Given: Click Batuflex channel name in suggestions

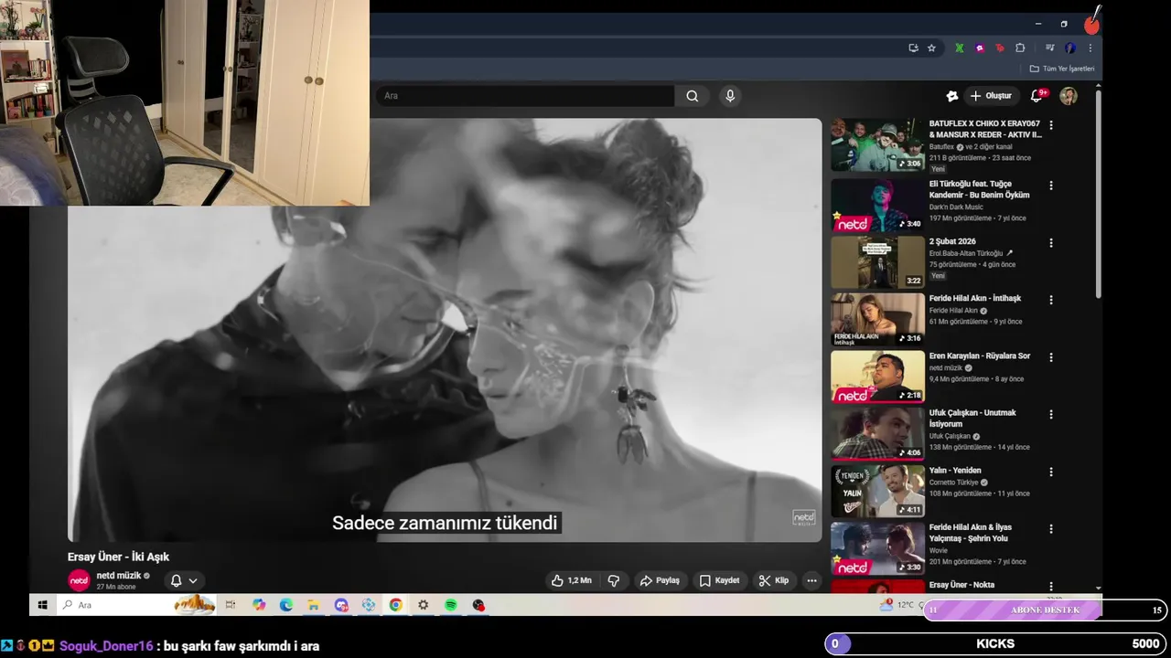Looking at the screenshot, I should pyautogui.click(x=941, y=146).
